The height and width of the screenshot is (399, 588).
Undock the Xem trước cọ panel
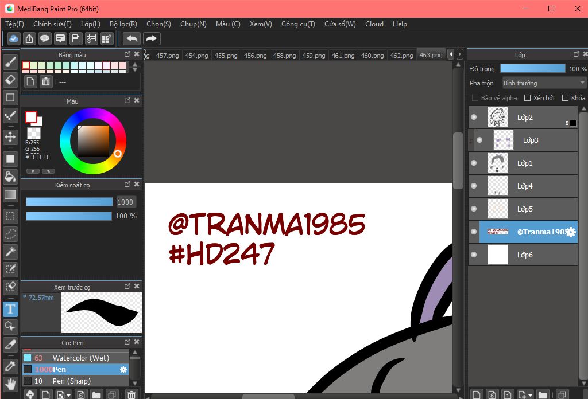(127, 286)
